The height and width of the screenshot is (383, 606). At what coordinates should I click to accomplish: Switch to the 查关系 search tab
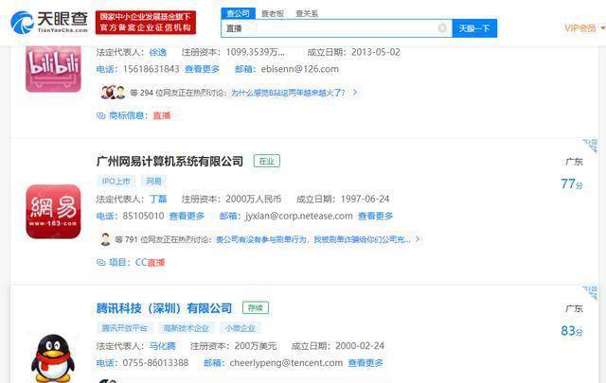tap(307, 13)
